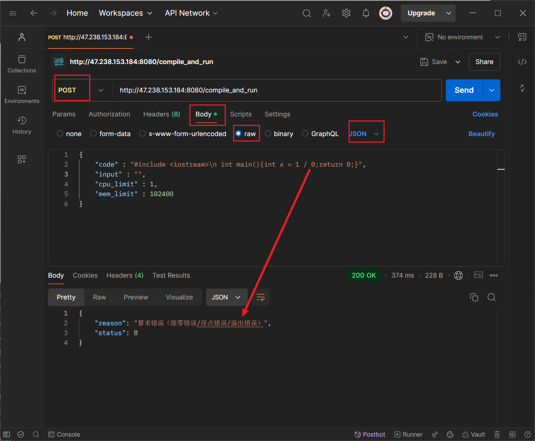Viewport: 535px width, 441px height.
Task: Open the History sidebar panel
Action: coord(22,125)
